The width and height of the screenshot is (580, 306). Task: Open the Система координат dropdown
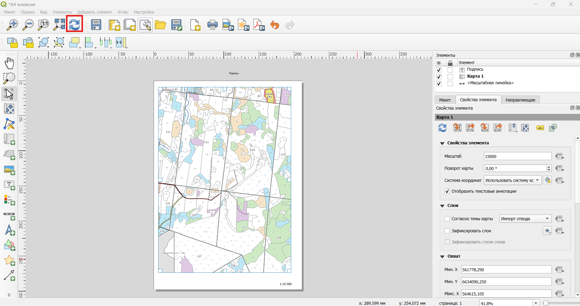[513, 180]
